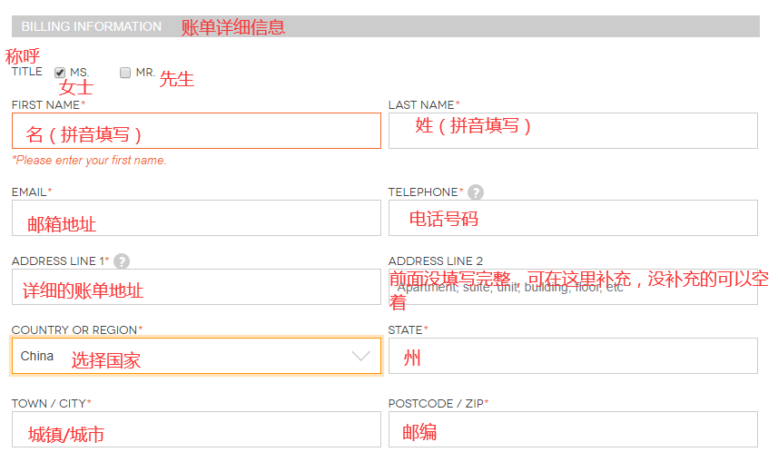
Task: Click the dropdown chevron arrow beside China
Action: (x=360, y=356)
